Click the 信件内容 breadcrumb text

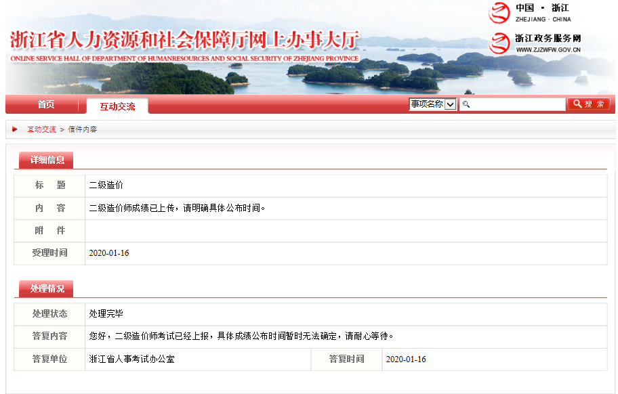pyautogui.click(x=82, y=129)
